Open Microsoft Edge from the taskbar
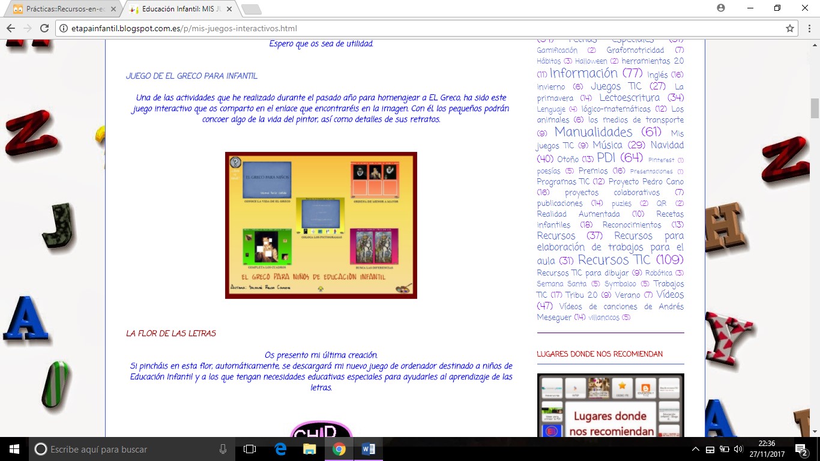The height and width of the screenshot is (461, 820). [x=280, y=449]
